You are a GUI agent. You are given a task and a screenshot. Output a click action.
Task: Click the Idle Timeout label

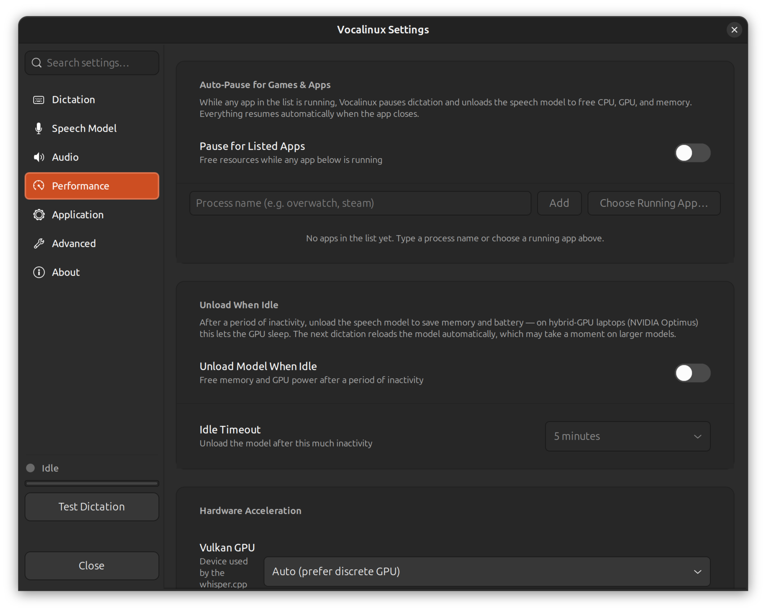click(x=230, y=430)
